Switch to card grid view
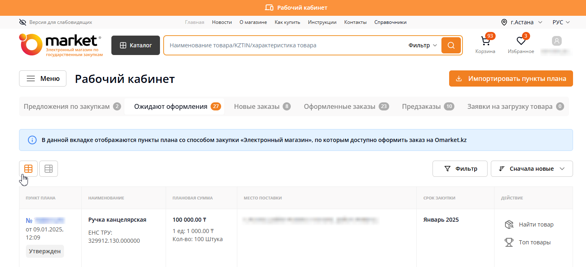586x267 pixels. [28, 169]
